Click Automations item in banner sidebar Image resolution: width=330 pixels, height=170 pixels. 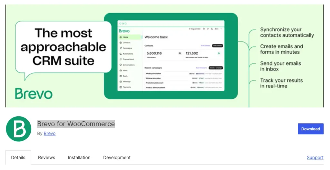[x=126, y=54]
